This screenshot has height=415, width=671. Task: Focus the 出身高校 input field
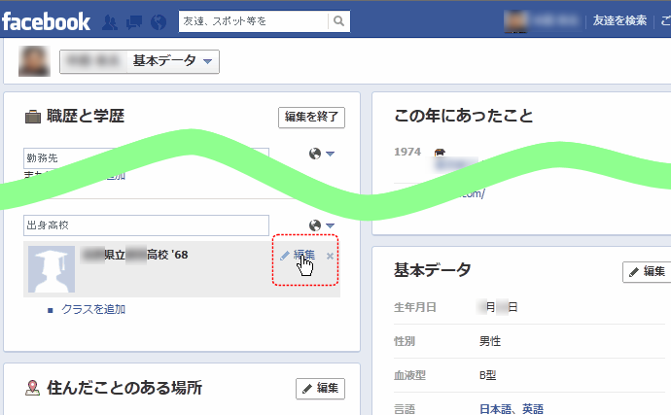click(x=146, y=225)
